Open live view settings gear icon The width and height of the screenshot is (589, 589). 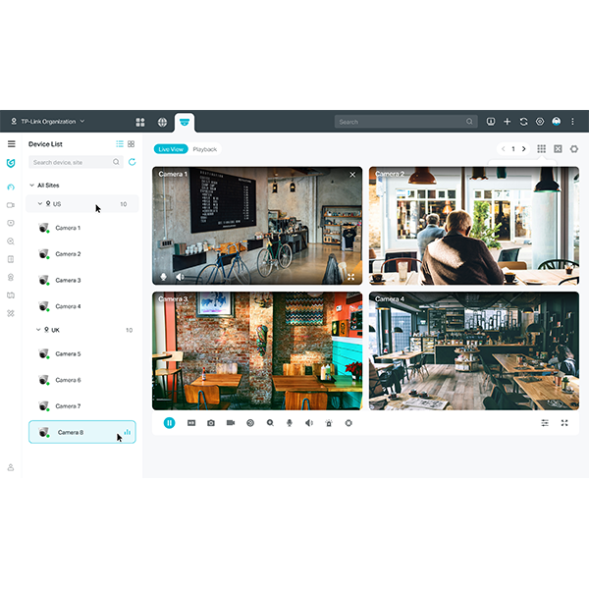(x=574, y=149)
